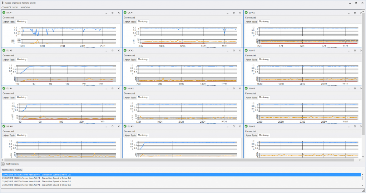366x193 pixels.
Task: Open Admin Tools tab in EU #3
Action: coord(130,136)
